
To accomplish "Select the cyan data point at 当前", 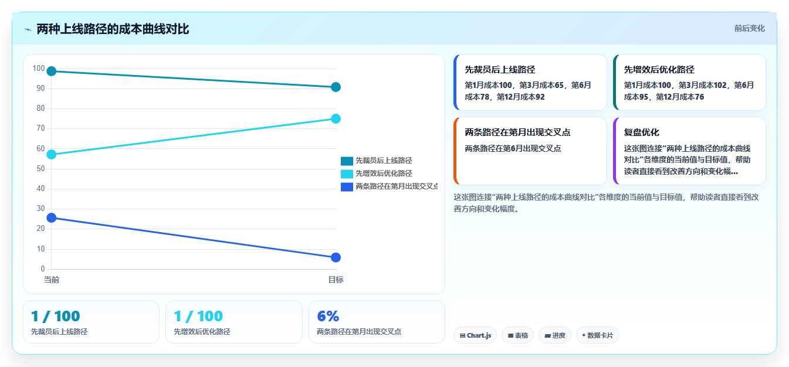I will point(51,155).
